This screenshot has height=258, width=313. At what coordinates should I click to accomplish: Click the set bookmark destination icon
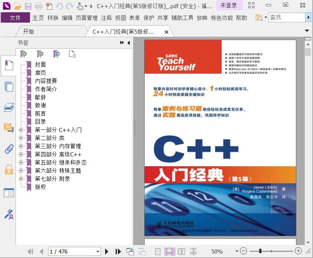click(x=56, y=54)
